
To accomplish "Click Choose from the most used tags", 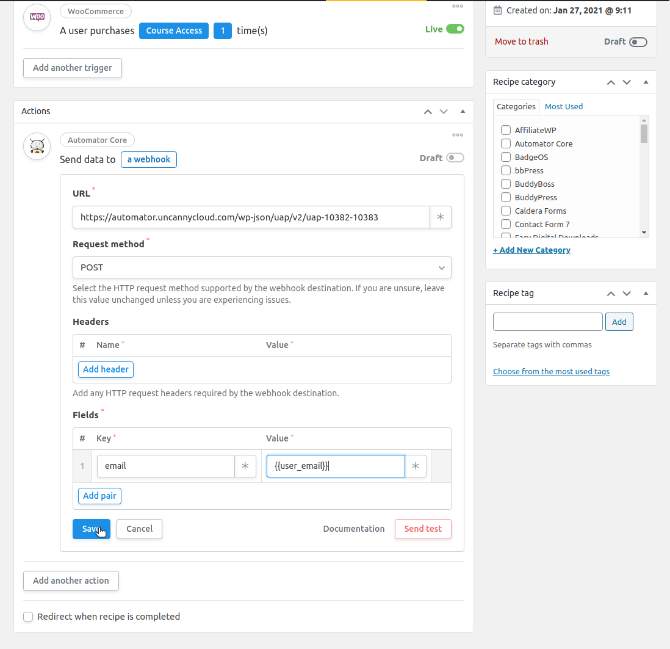I will point(551,372).
